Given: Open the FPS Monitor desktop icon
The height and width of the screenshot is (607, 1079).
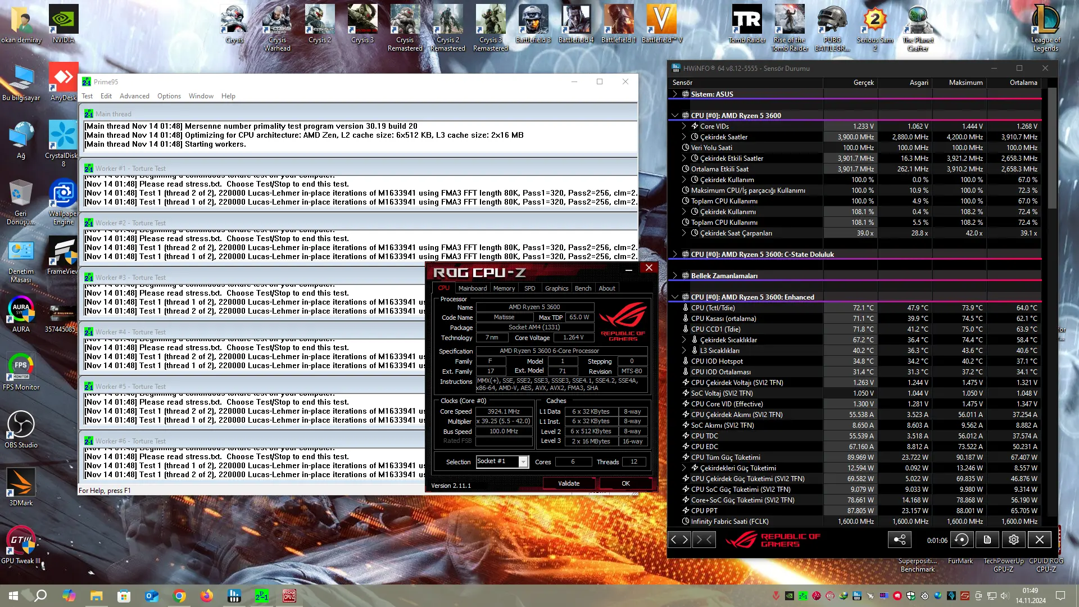Looking at the screenshot, I should pos(21,372).
